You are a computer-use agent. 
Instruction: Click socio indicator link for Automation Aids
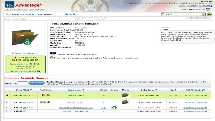tap(104, 111)
